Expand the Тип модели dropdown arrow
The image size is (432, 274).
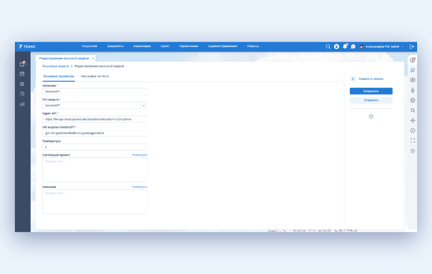144,105
